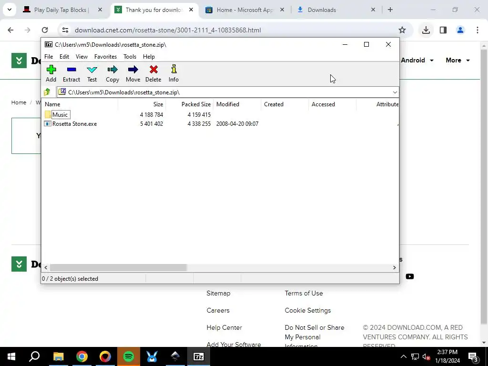The height and width of the screenshot is (366, 488).
Task: View site information icon in address bar
Action: click(x=65, y=30)
